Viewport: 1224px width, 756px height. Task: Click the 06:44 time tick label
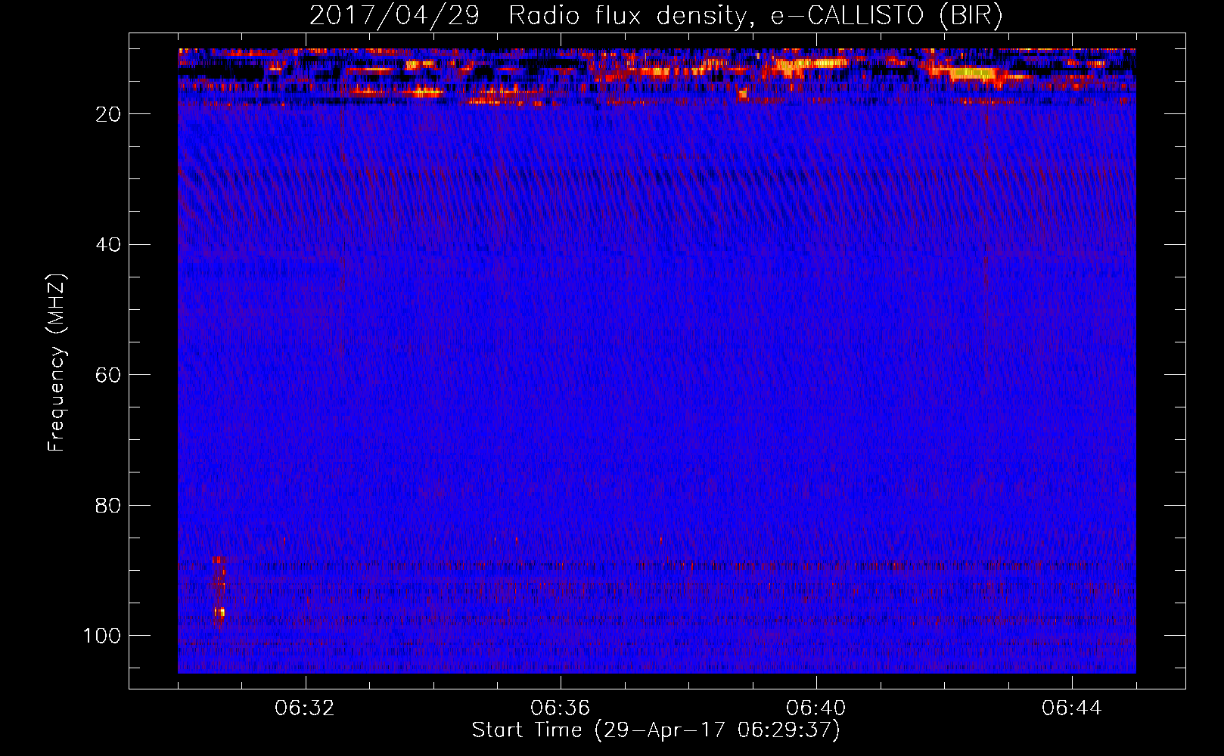click(x=1071, y=708)
